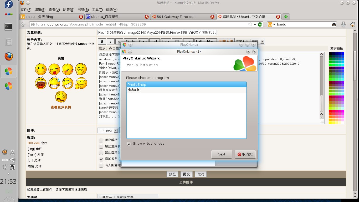Image resolution: width=359 pixels, height=202 pixels.
Task: Click the 取消(C) cancel button in wizard
Action: [245, 154]
